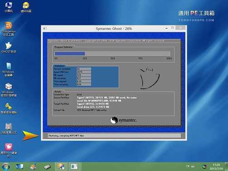Maximize the Symantec Ghost window
The image size is (228, 171).
172,28
